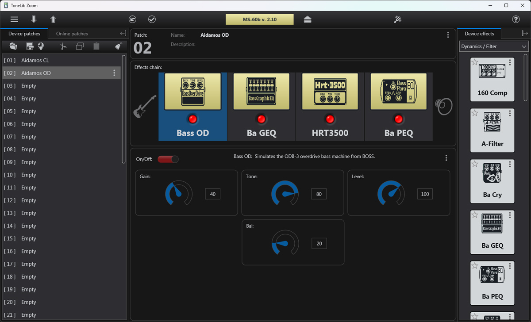Adjust the Gain knob
This screenshot has width=531, height=322.
179,194
